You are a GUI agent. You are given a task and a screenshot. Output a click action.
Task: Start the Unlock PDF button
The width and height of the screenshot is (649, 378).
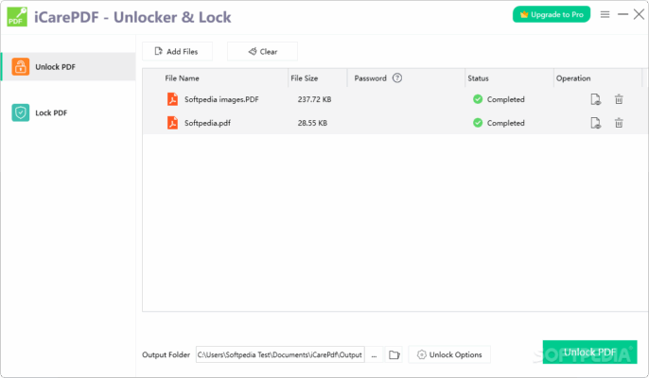(x=589, y=352)
